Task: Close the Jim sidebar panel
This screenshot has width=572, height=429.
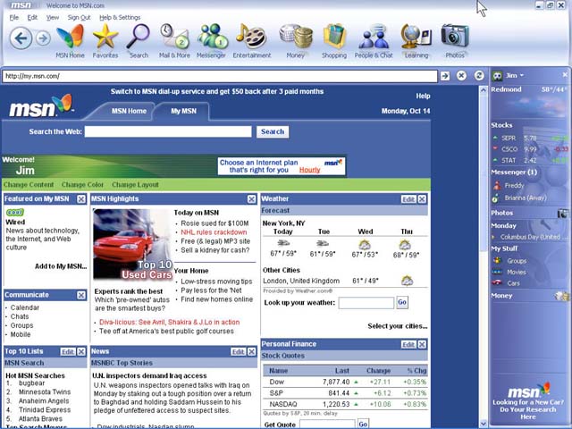Action: click(x=565, y=75)
